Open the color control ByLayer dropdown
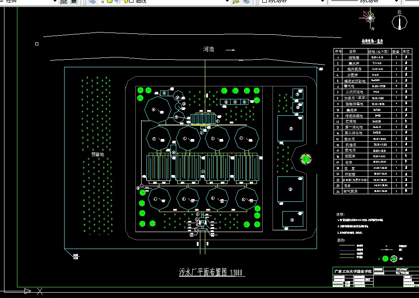This screenshot has height=298, width=419. point(322,1)
